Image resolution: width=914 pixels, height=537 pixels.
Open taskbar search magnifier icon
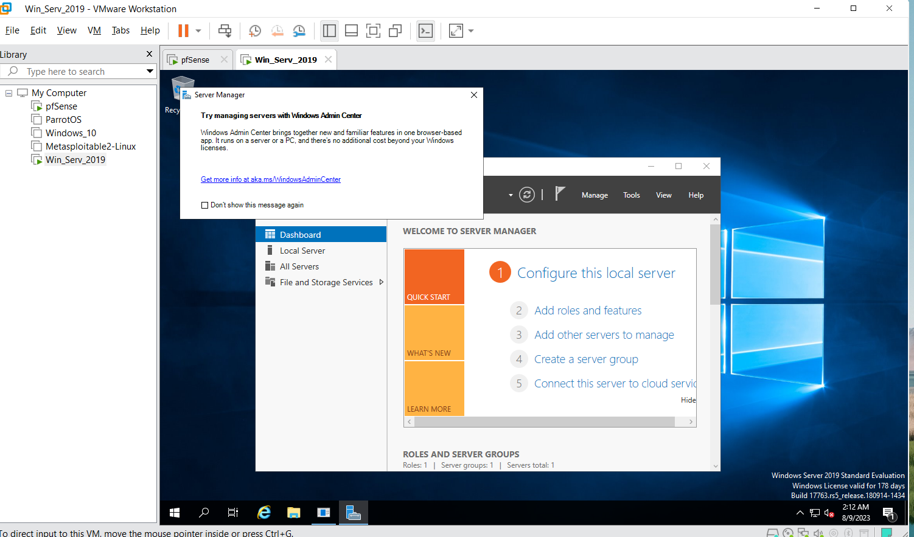204,513
